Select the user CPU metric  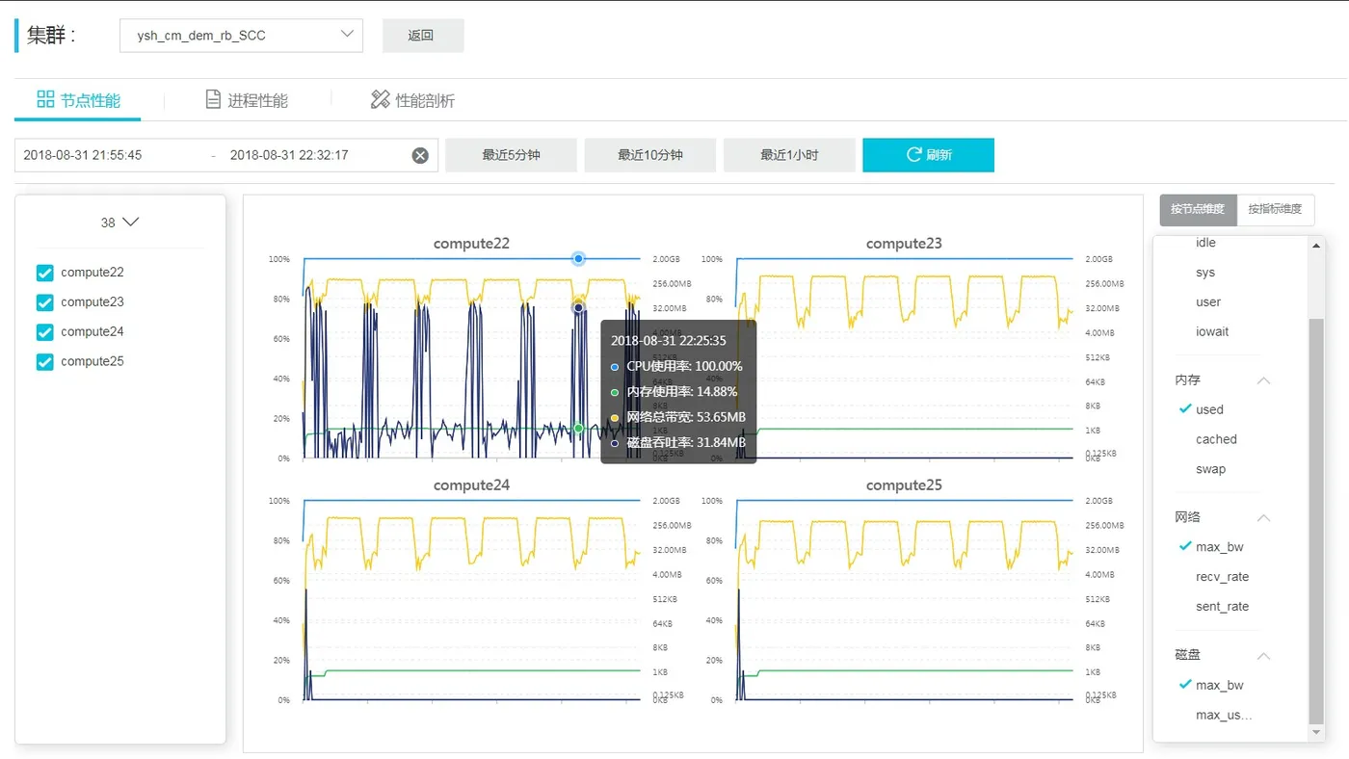click(x=1208, y=302)
